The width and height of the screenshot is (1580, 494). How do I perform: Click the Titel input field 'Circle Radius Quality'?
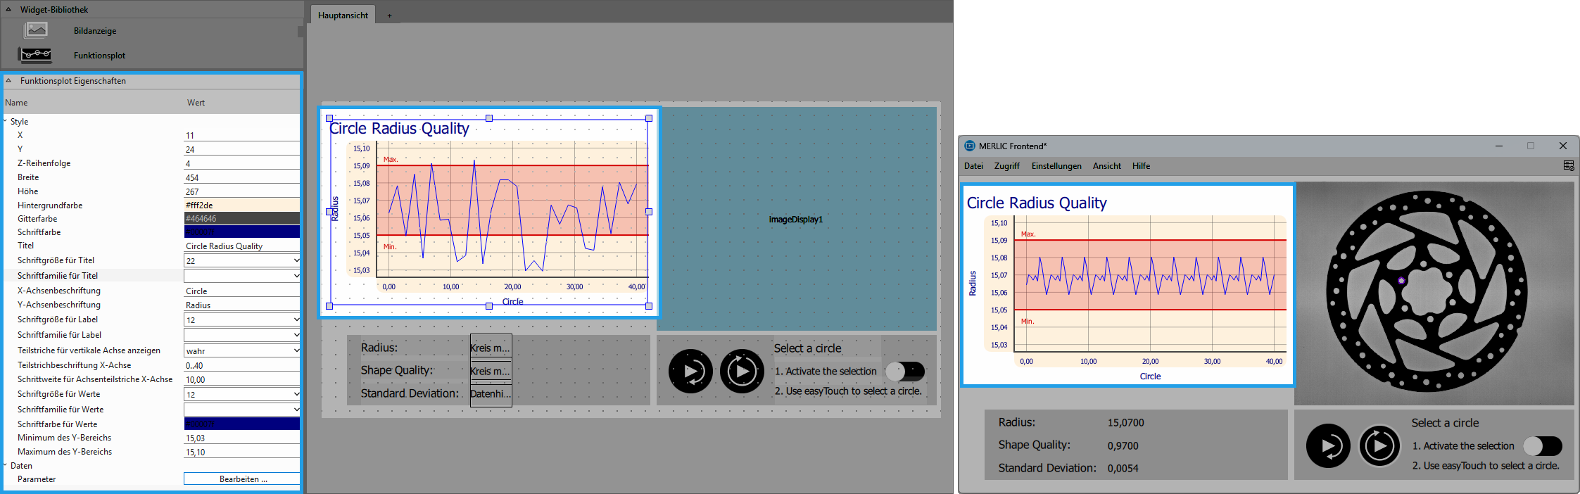(241, 246)
